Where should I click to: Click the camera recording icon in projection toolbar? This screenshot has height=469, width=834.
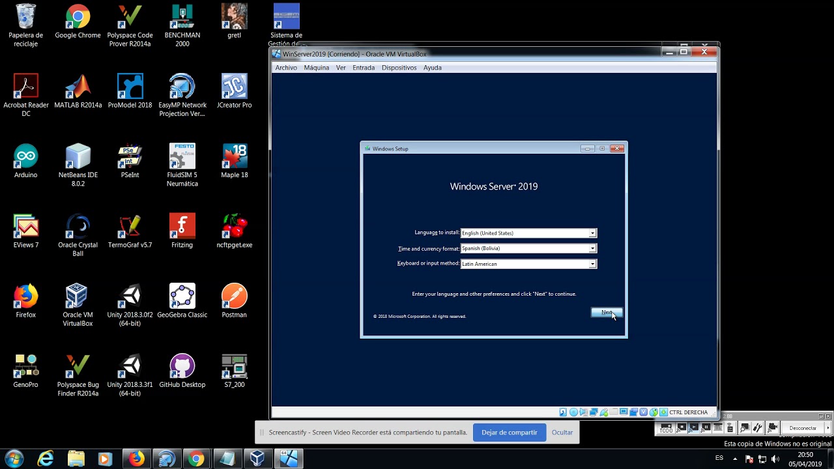[773, 428]
